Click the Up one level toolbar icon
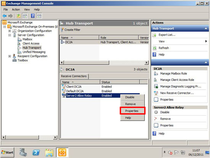This screenshot has height=158, width=210. pos(19,16)
